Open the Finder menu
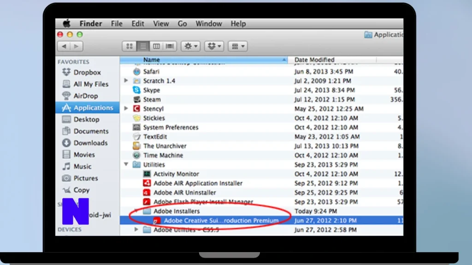This screenshot has width=472, height=265. 91,23
